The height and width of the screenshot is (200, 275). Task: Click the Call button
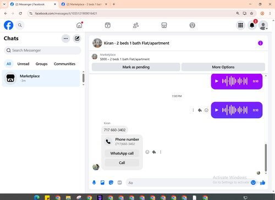[122, 163]
